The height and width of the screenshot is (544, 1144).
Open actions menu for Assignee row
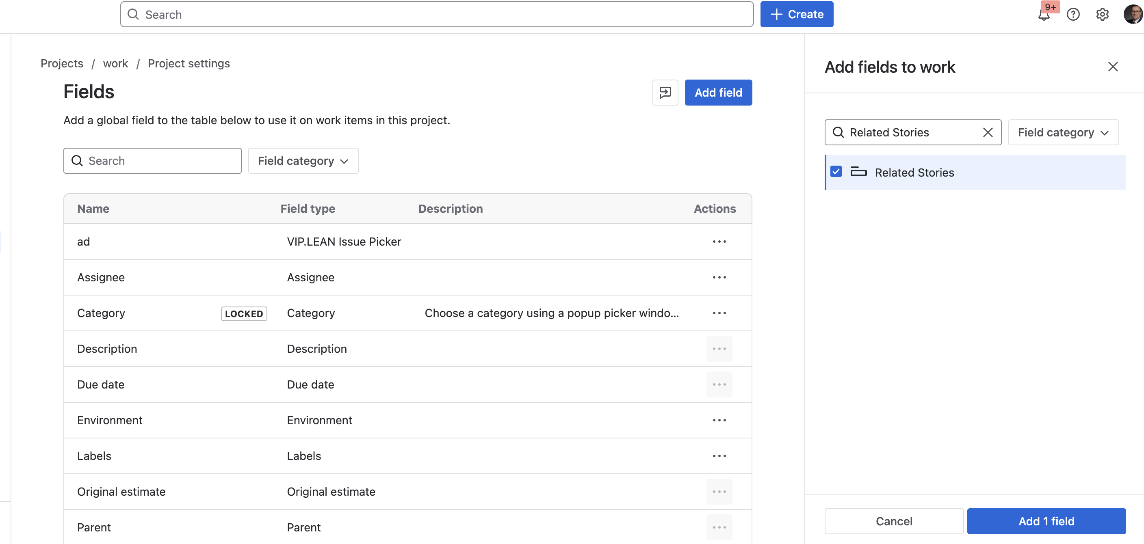coord(719,277)
